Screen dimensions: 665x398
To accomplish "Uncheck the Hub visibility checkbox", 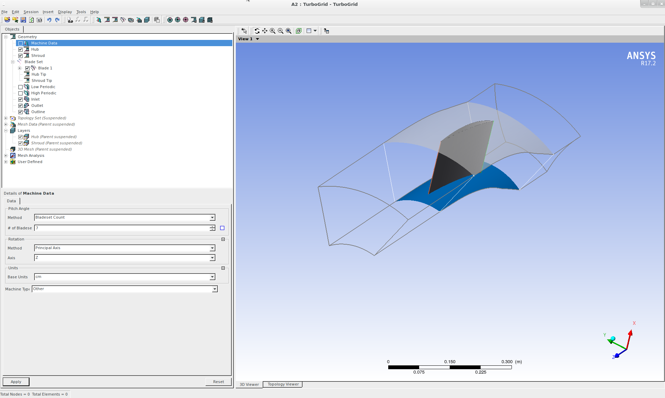I will pyautogui.click(x=20, y=50).
